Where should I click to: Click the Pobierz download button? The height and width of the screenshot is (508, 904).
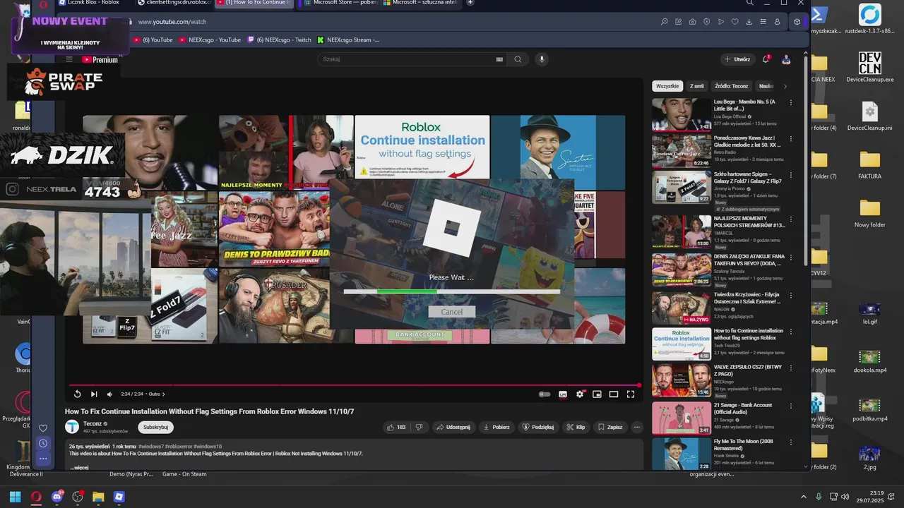496,427
